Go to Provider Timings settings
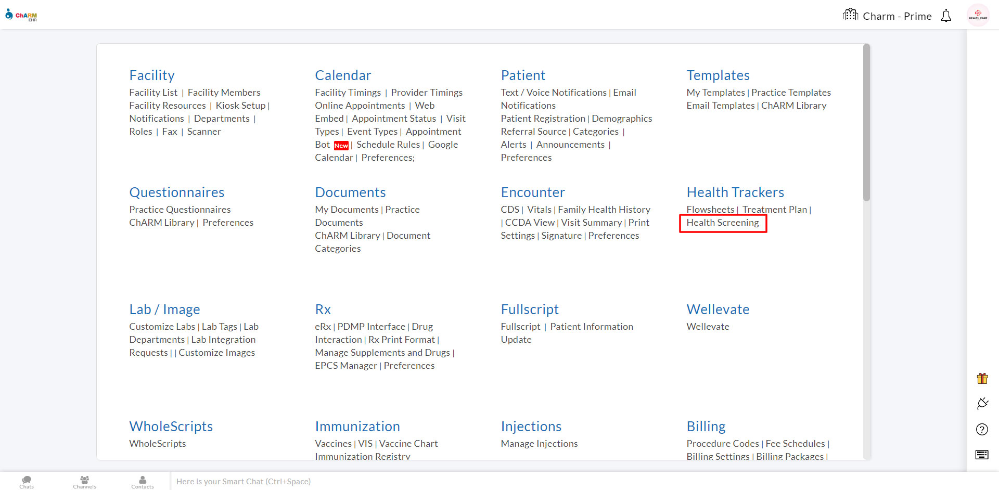Image resolution: width=999 pixels, height=490 pixels. 427,93
